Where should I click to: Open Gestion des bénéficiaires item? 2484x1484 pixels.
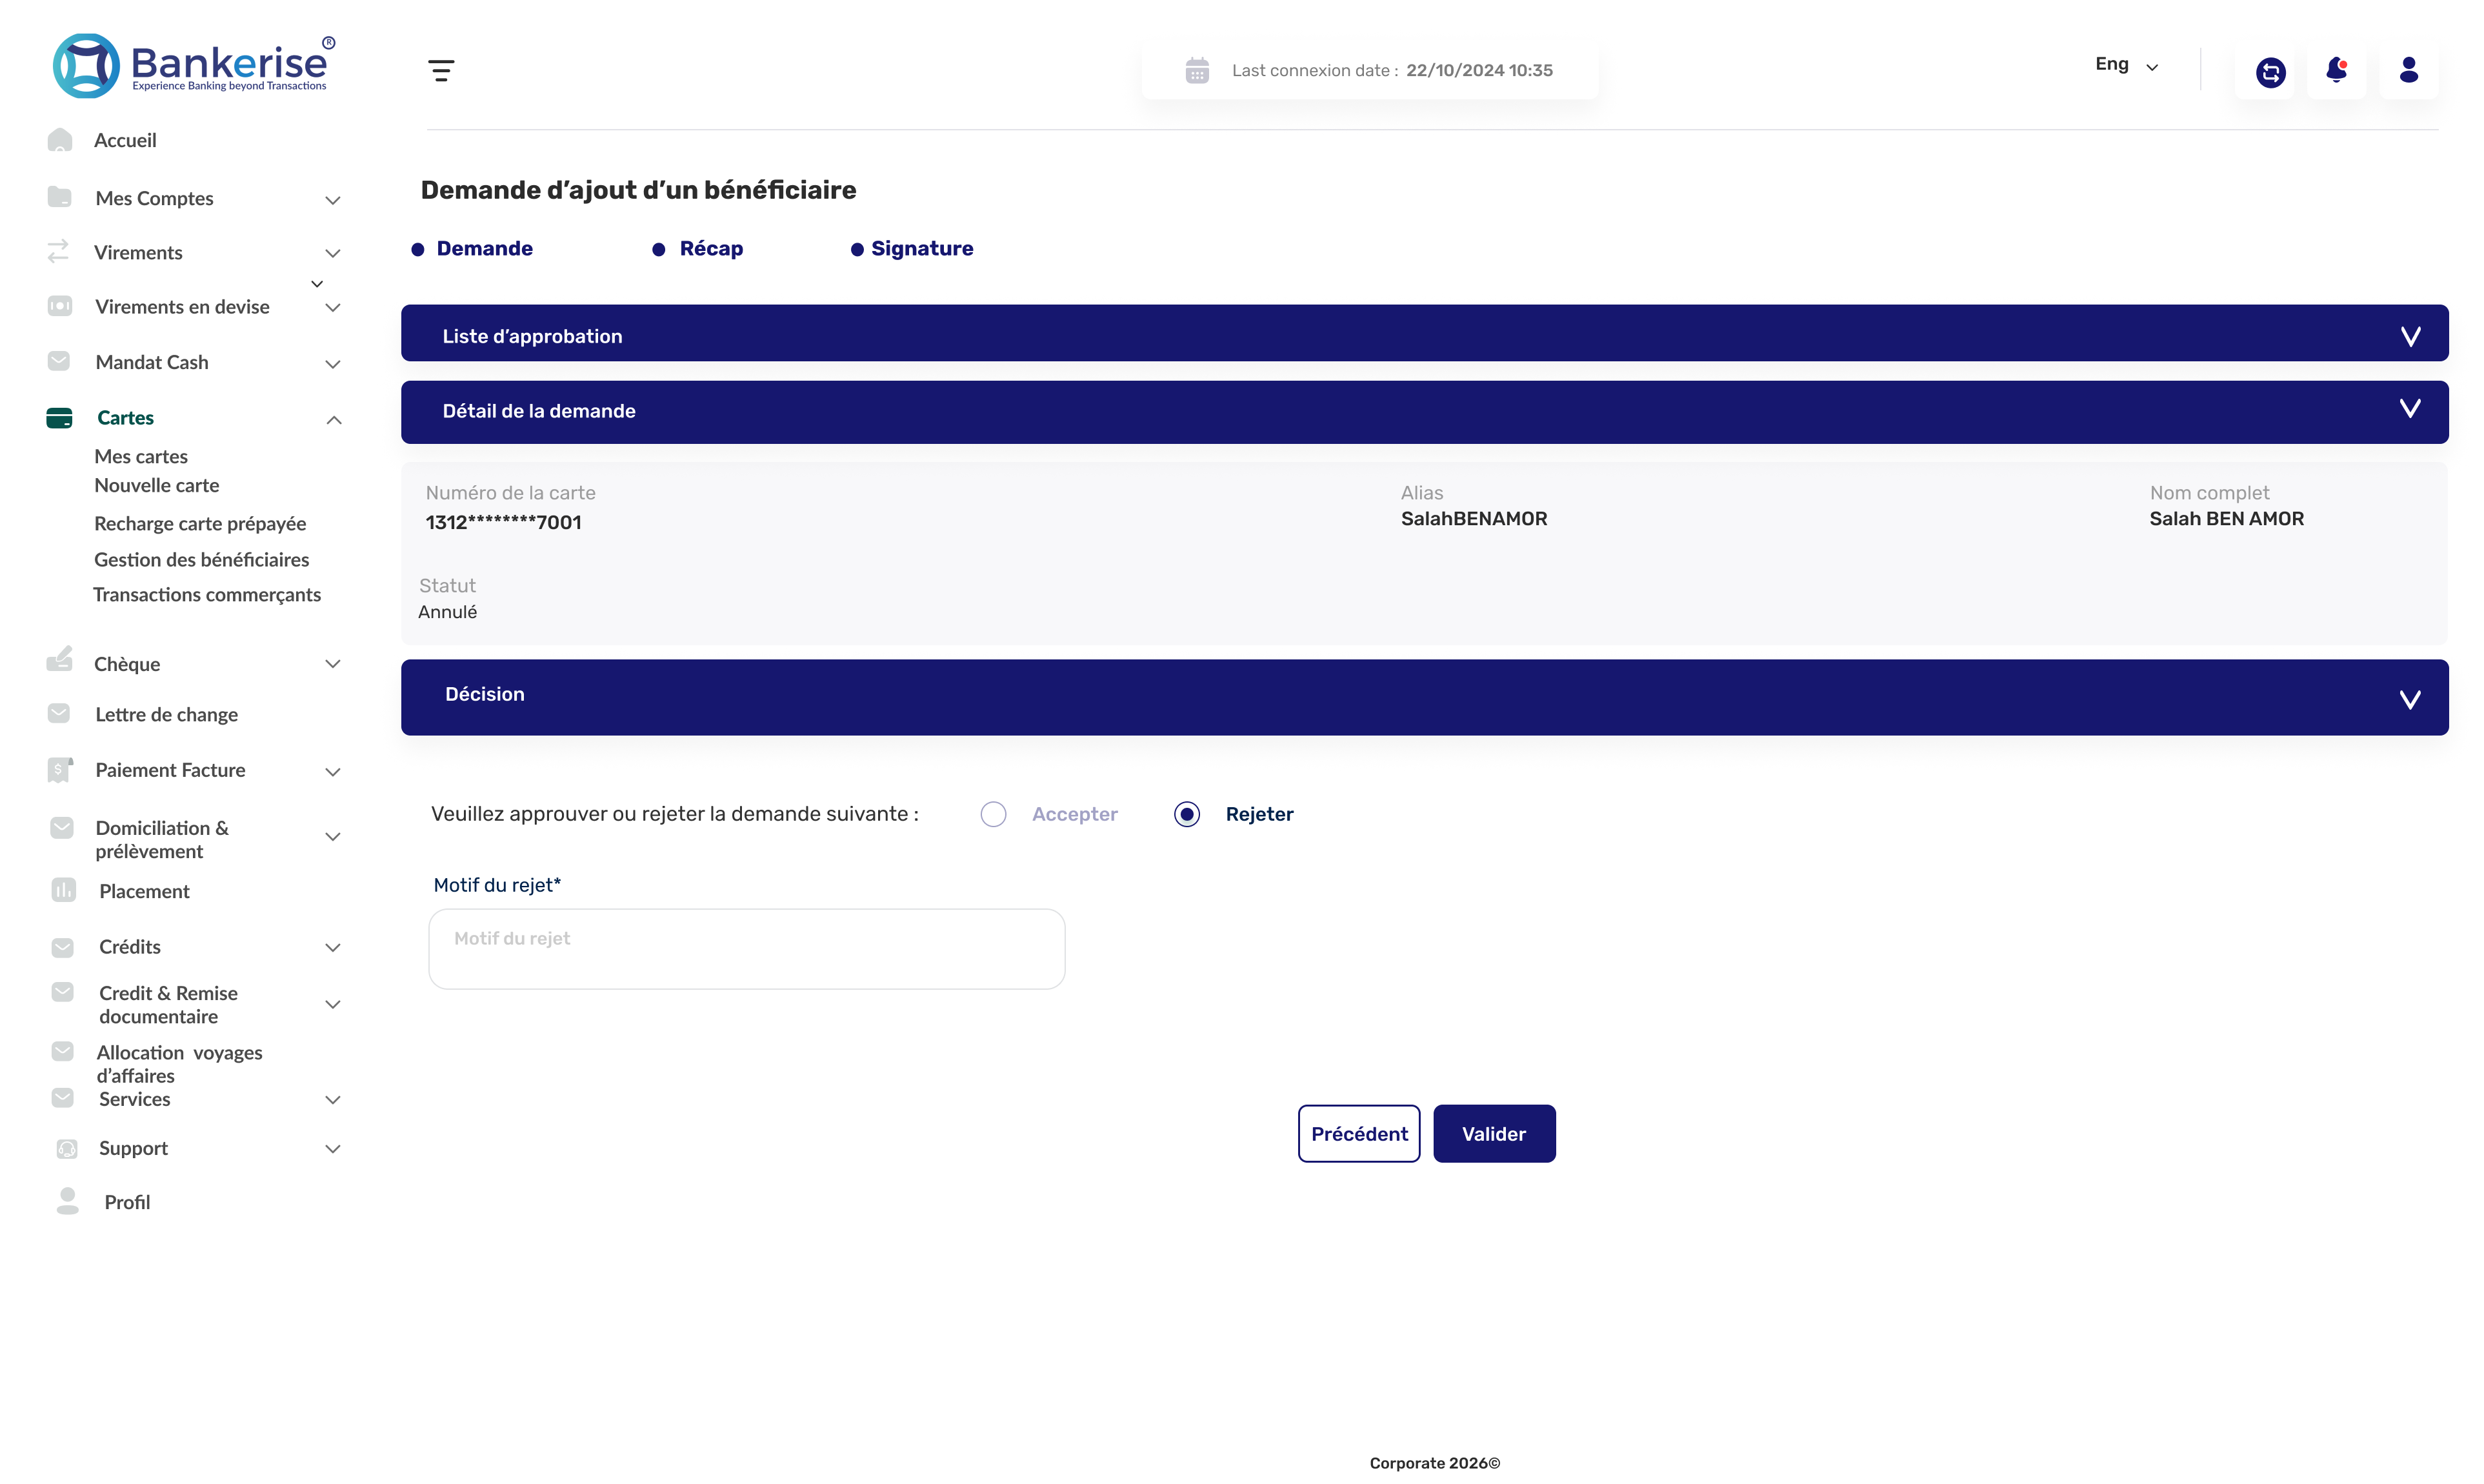(x=201, y=559)
